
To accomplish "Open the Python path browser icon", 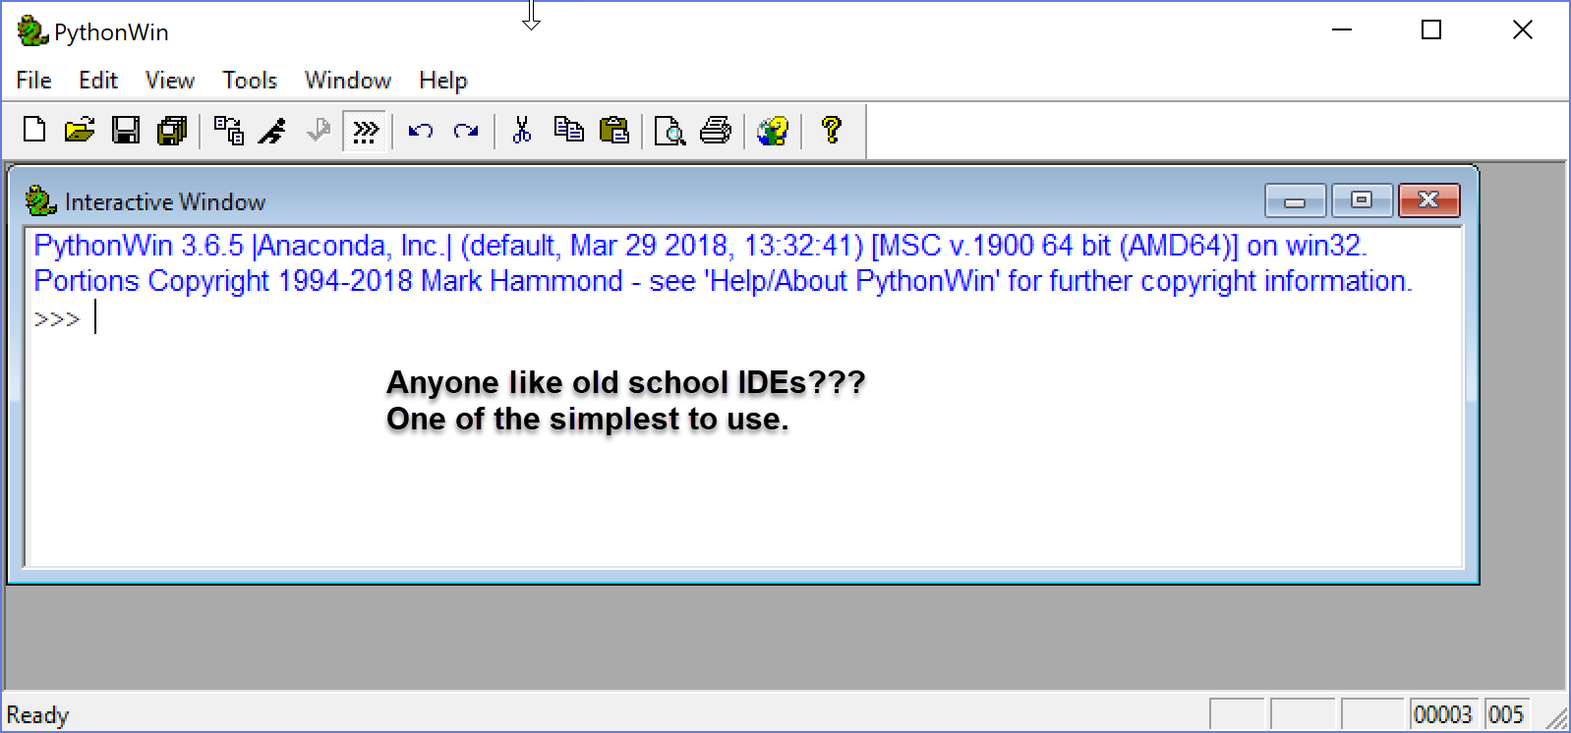I will [229, 130].
